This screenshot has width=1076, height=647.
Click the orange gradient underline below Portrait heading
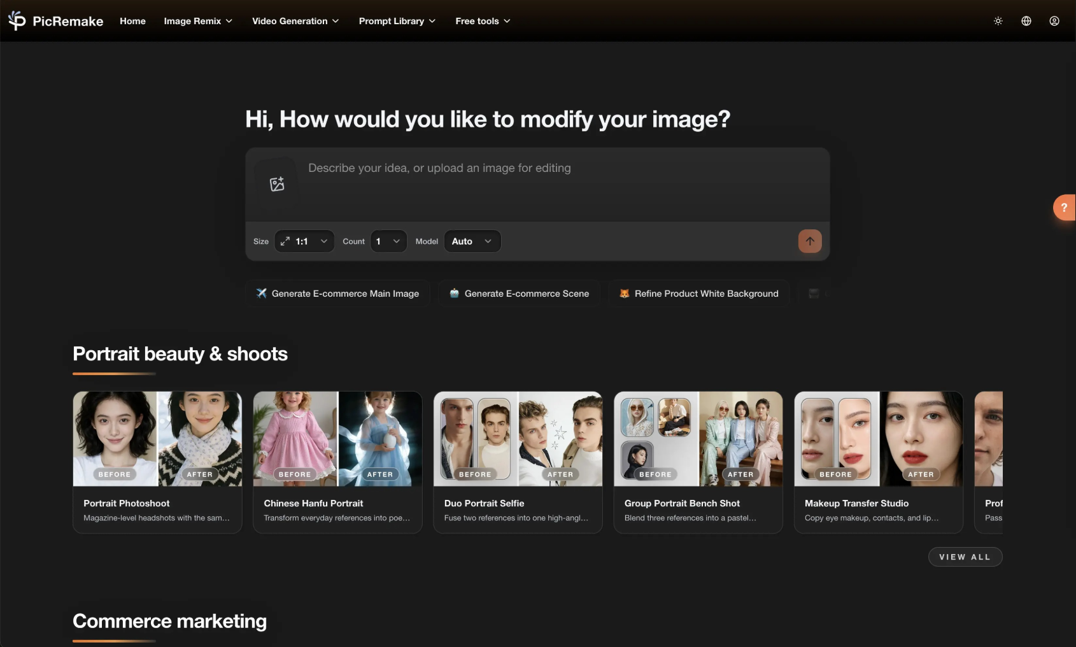pyautogui.click(x=114, y=374)
